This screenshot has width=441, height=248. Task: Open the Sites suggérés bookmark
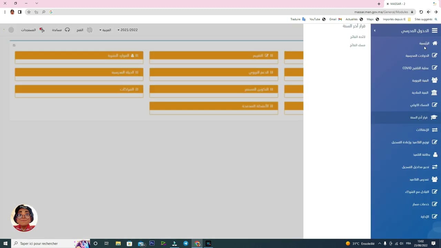click(426, 19)
